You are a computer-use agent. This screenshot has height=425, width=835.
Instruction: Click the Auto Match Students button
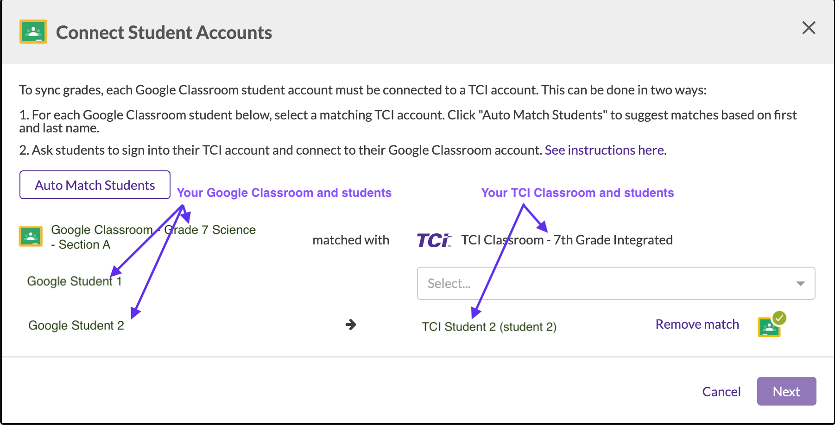[x=95, y=185]
